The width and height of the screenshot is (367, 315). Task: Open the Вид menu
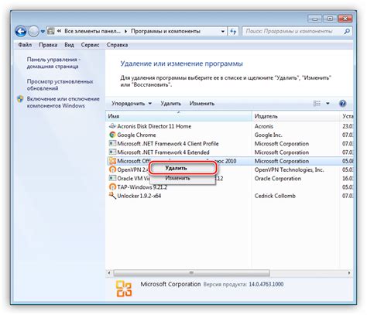tap(69, 45)
